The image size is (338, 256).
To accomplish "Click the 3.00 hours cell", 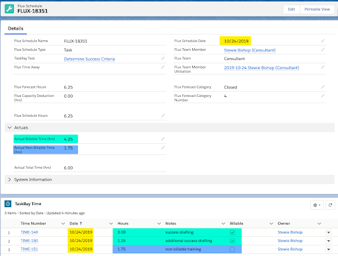I will 121,232.
